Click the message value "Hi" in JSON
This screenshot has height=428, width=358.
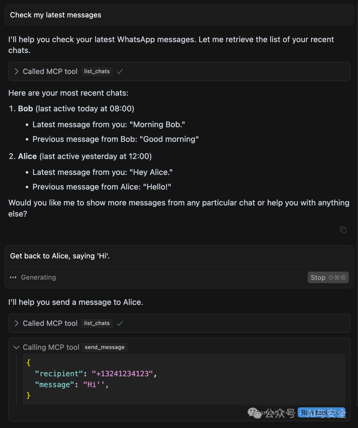click(x=94, y=385)
